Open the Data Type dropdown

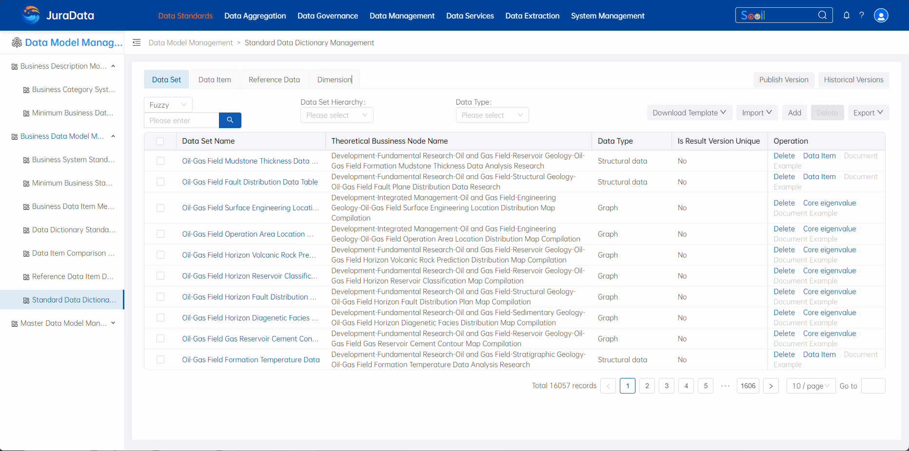click(x=492, y=115)
